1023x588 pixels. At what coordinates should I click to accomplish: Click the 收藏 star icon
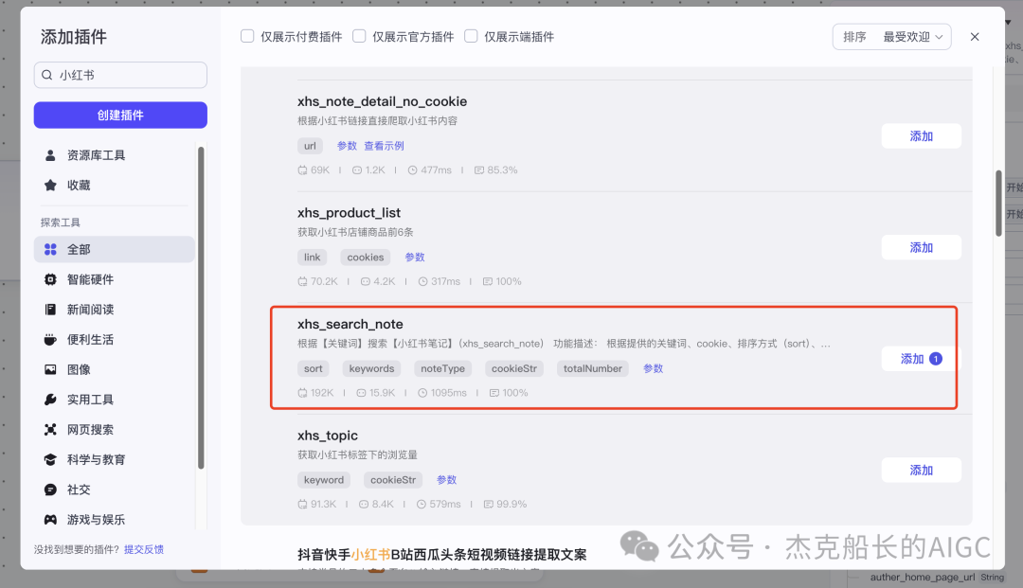pos(50,186)
